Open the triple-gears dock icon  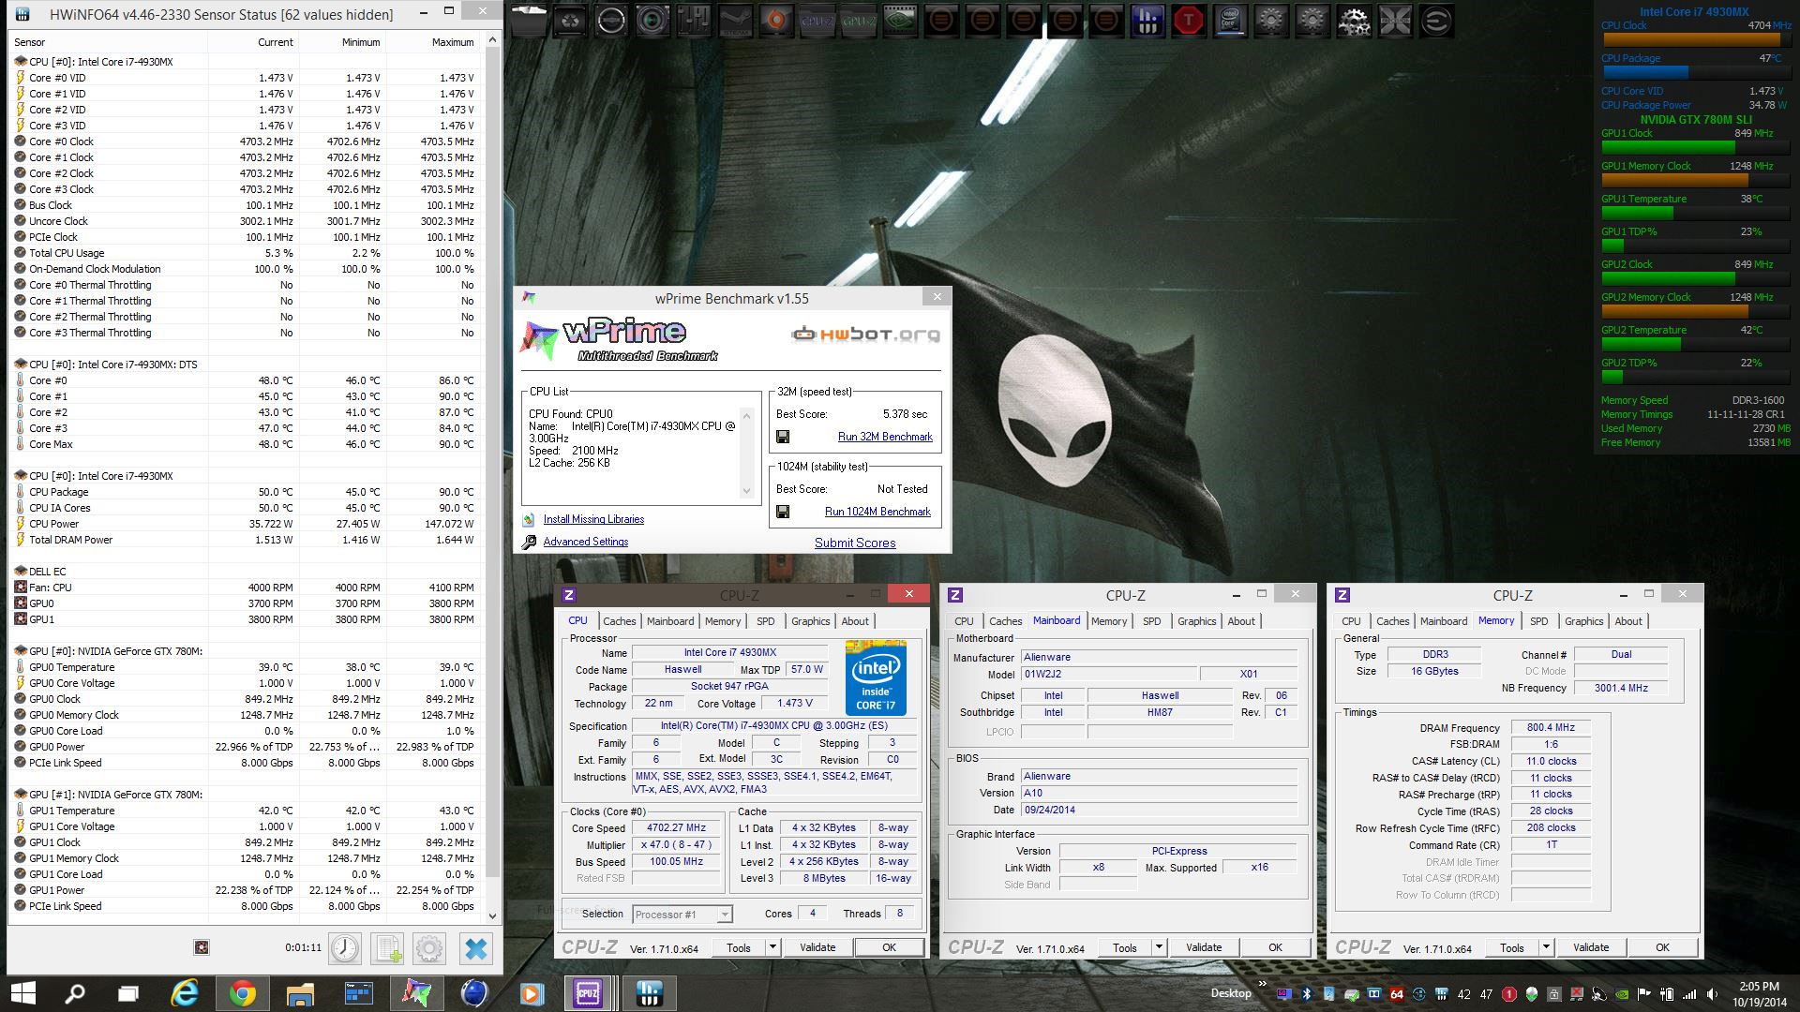(x=1354, y=21)
